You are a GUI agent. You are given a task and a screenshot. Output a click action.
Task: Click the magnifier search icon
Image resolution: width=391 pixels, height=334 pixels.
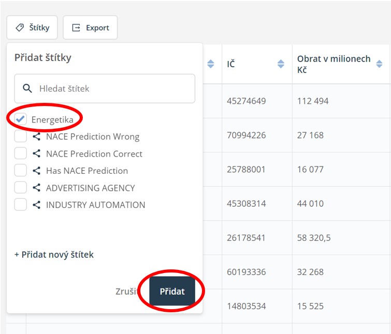[x=27, y=88]
